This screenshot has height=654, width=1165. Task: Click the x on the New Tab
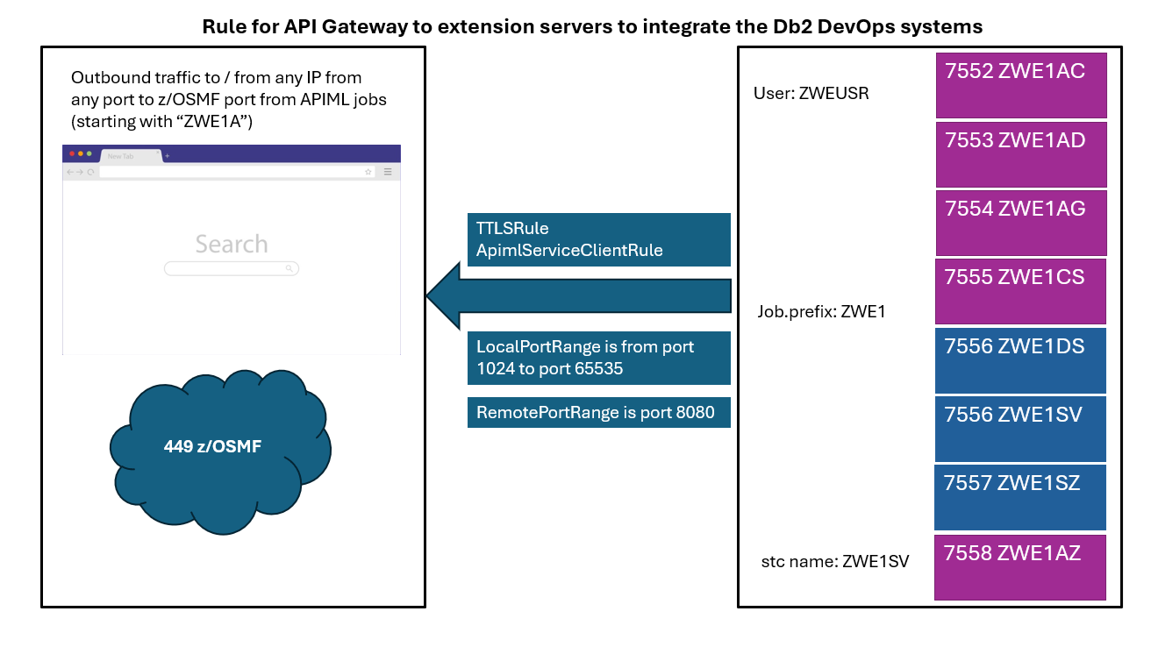(158, 152)
